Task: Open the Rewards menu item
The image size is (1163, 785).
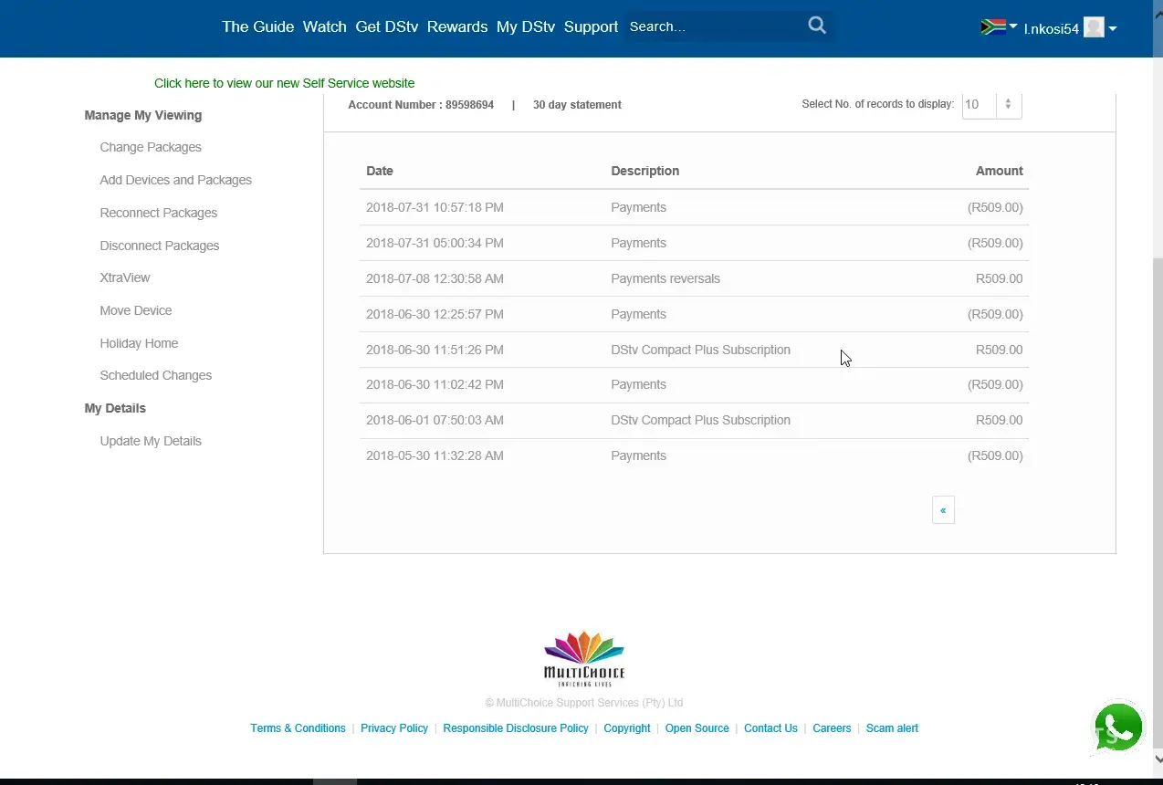Action: (457, 26)
